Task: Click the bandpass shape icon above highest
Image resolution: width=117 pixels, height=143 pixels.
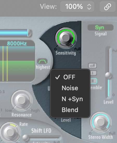Action: click(42, 61)
